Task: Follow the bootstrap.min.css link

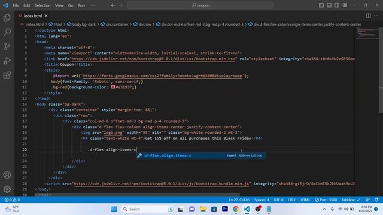Action: click(154, 59)
